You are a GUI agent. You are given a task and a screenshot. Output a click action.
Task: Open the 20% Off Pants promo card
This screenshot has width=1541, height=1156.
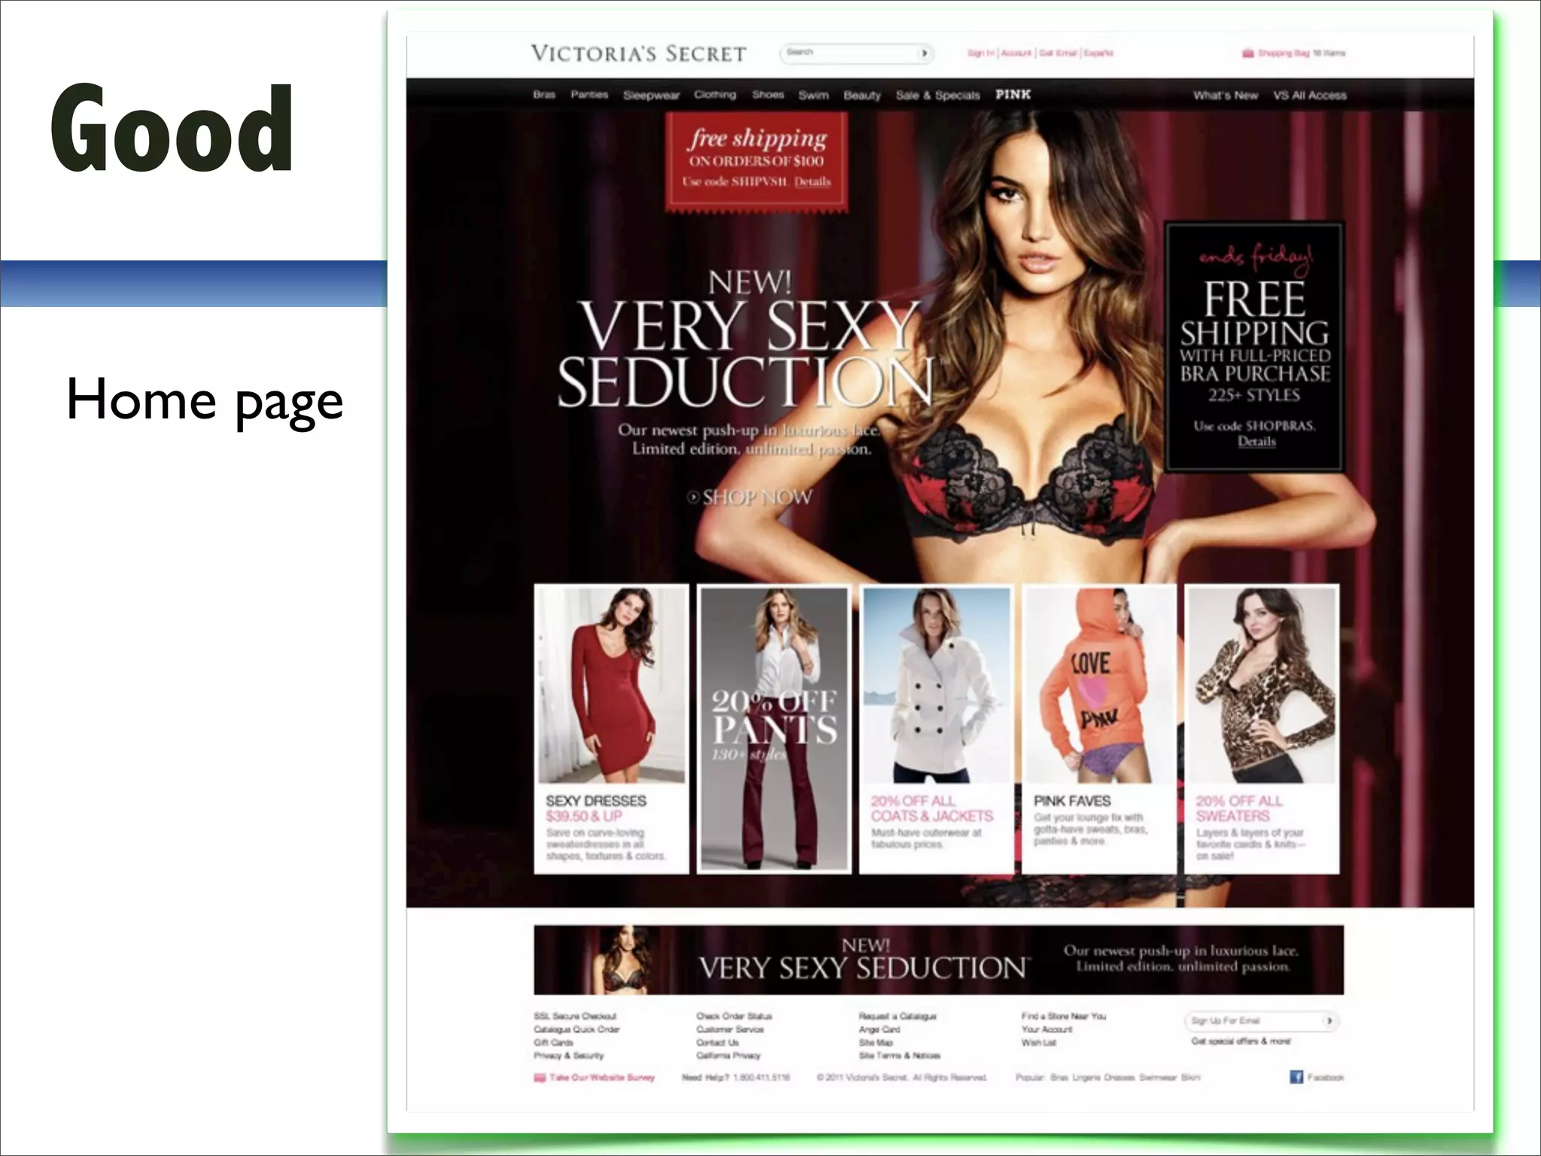pyautogui.click(x=774, y=729)
